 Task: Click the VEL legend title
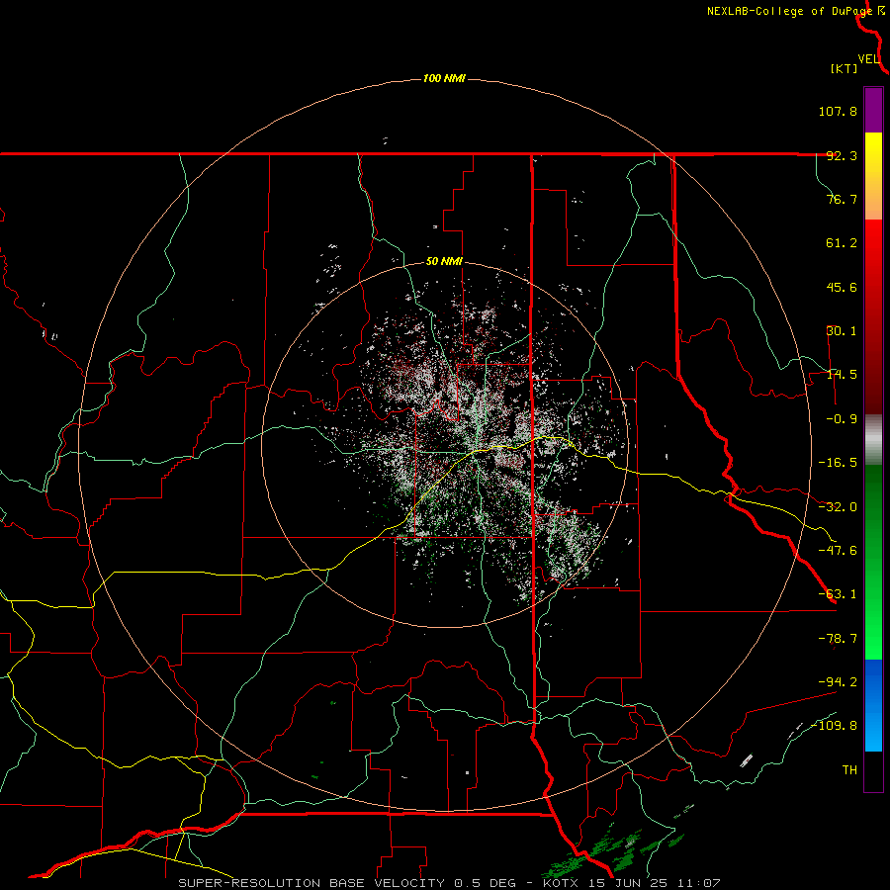868,59
